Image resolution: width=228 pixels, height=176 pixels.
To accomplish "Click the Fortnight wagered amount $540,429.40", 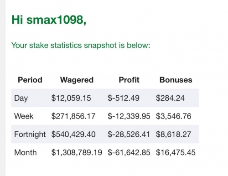I will coord(73,135).
